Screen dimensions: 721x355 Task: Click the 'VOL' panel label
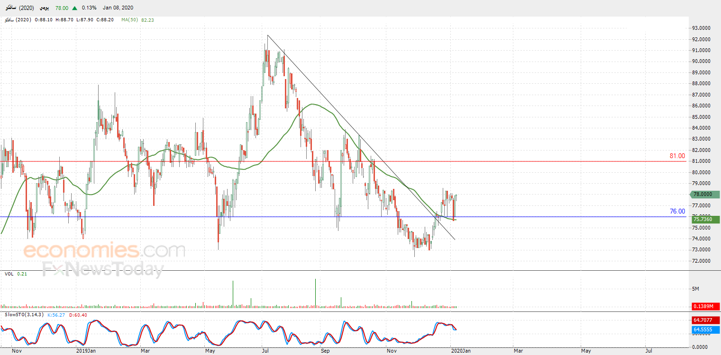[x=9, y=274]
